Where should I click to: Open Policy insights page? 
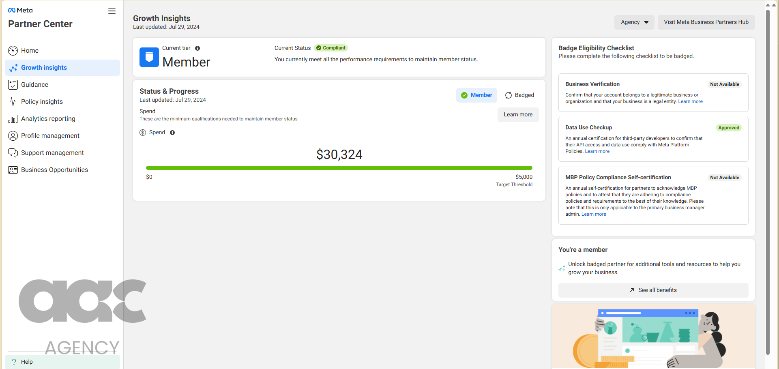pyautogui.click(x=62, y=102)
